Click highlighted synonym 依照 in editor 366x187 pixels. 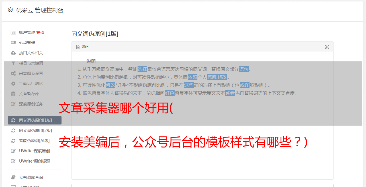[193, 77]
